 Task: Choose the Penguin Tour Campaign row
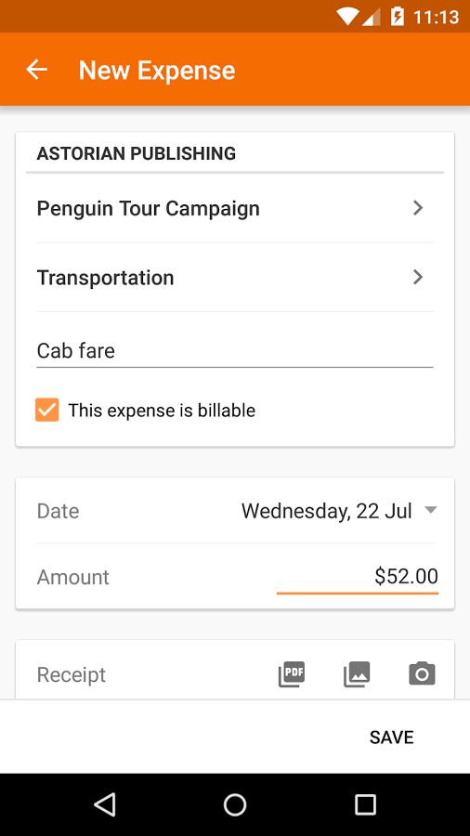point(235,208)
